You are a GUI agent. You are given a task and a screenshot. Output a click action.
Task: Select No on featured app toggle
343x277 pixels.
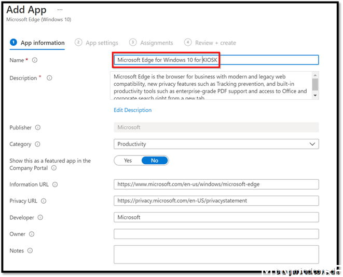[155, 161]
